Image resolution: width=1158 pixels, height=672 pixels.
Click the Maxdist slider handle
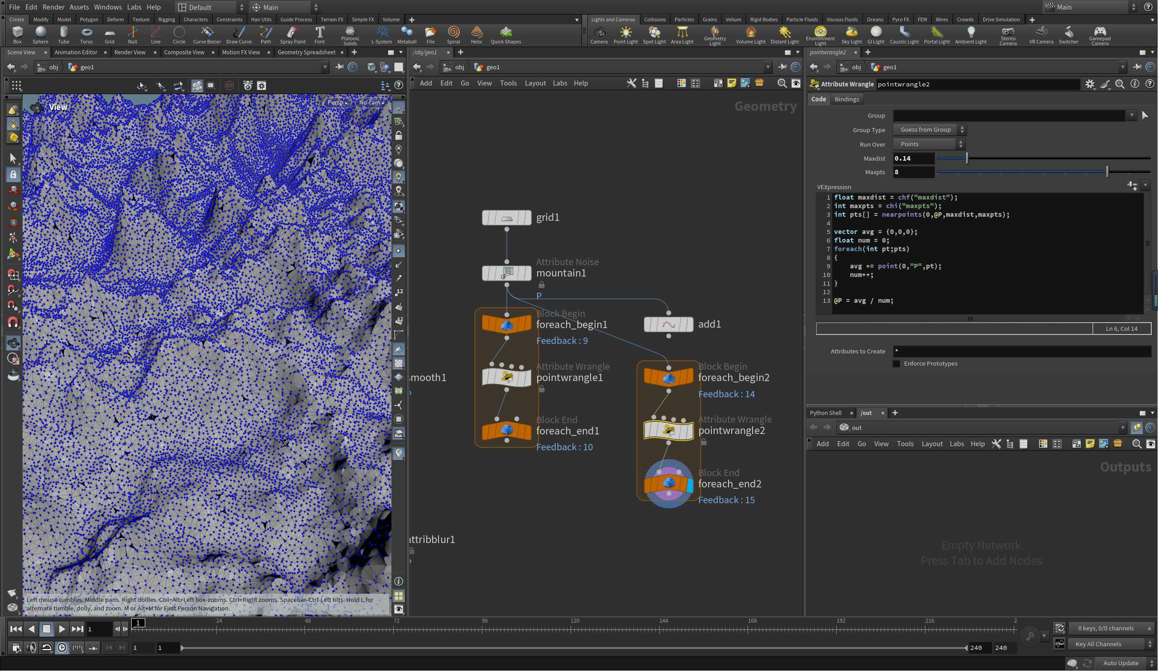967,158
